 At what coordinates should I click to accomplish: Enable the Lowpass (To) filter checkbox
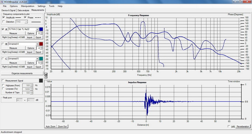3,89
